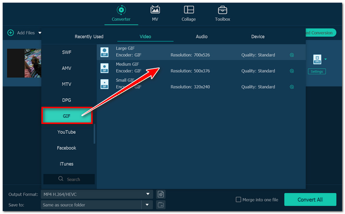The image size is (345, 214).
Task: Click the Settings button under MP4 icon
Action: click(317, 71)
